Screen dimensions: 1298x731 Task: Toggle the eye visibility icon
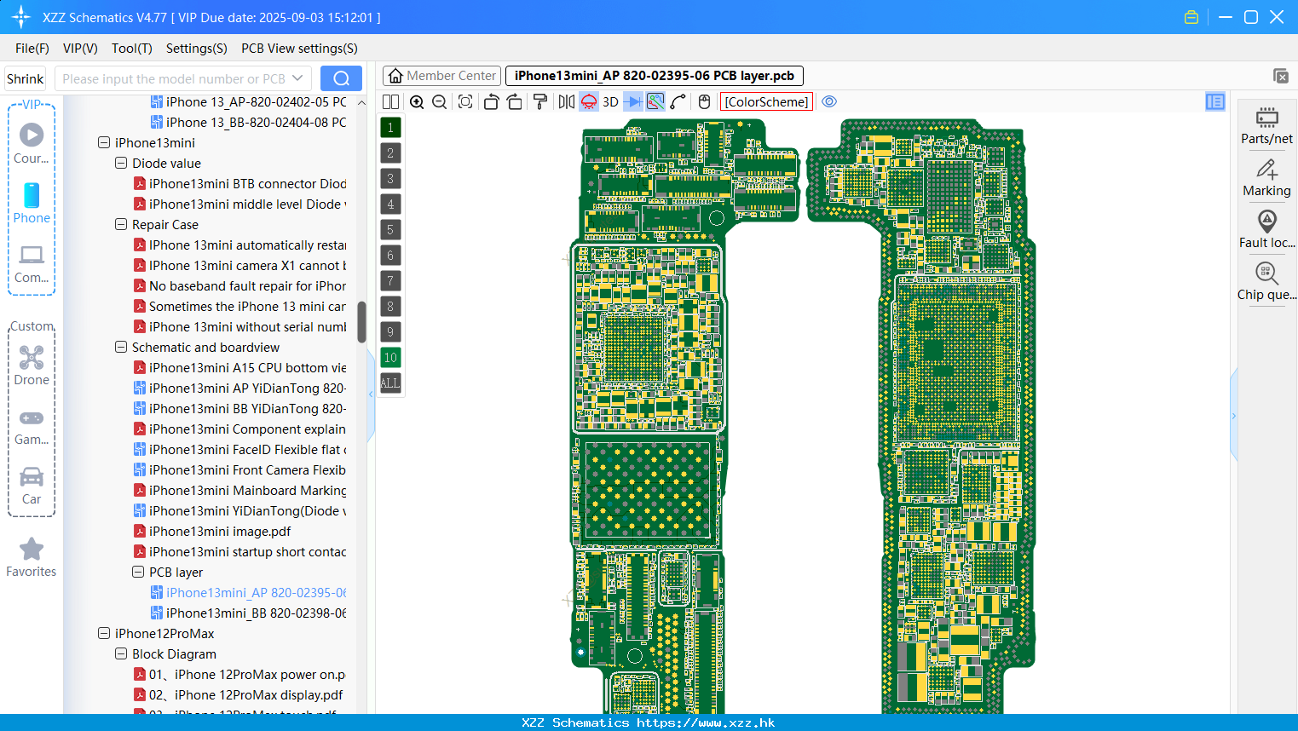tap(829, 102)
